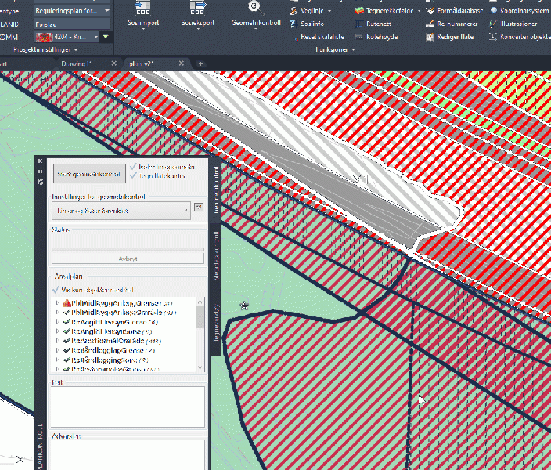Click warning icon on PblMidlByggAnleggGrense
The width and height of the screenshot is (551, 470).
[x=67, y=303]
